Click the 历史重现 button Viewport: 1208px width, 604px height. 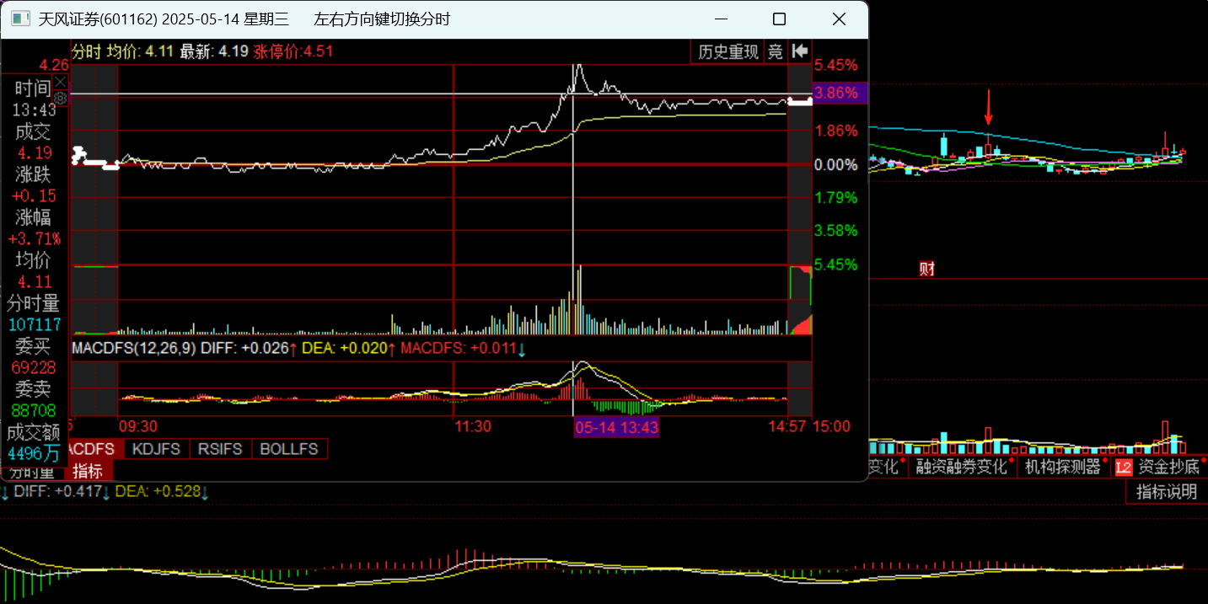tap(728, 51)
